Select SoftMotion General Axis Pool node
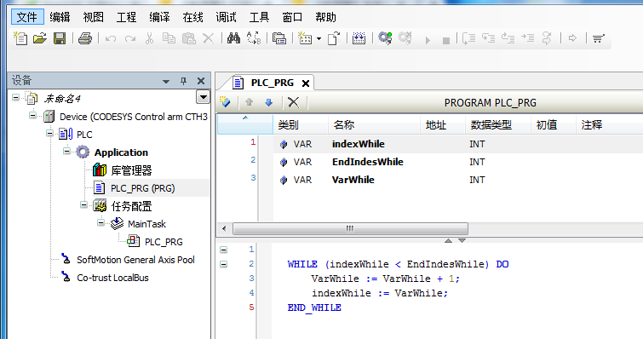Image resolution: width=643 pixels, height=339 pixels. click(x=135, y=260)
